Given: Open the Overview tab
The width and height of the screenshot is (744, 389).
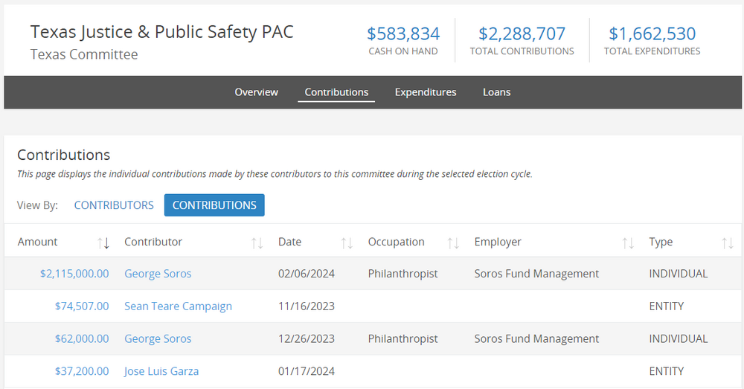Looking at the screenshot, I should tap(256, 92).
